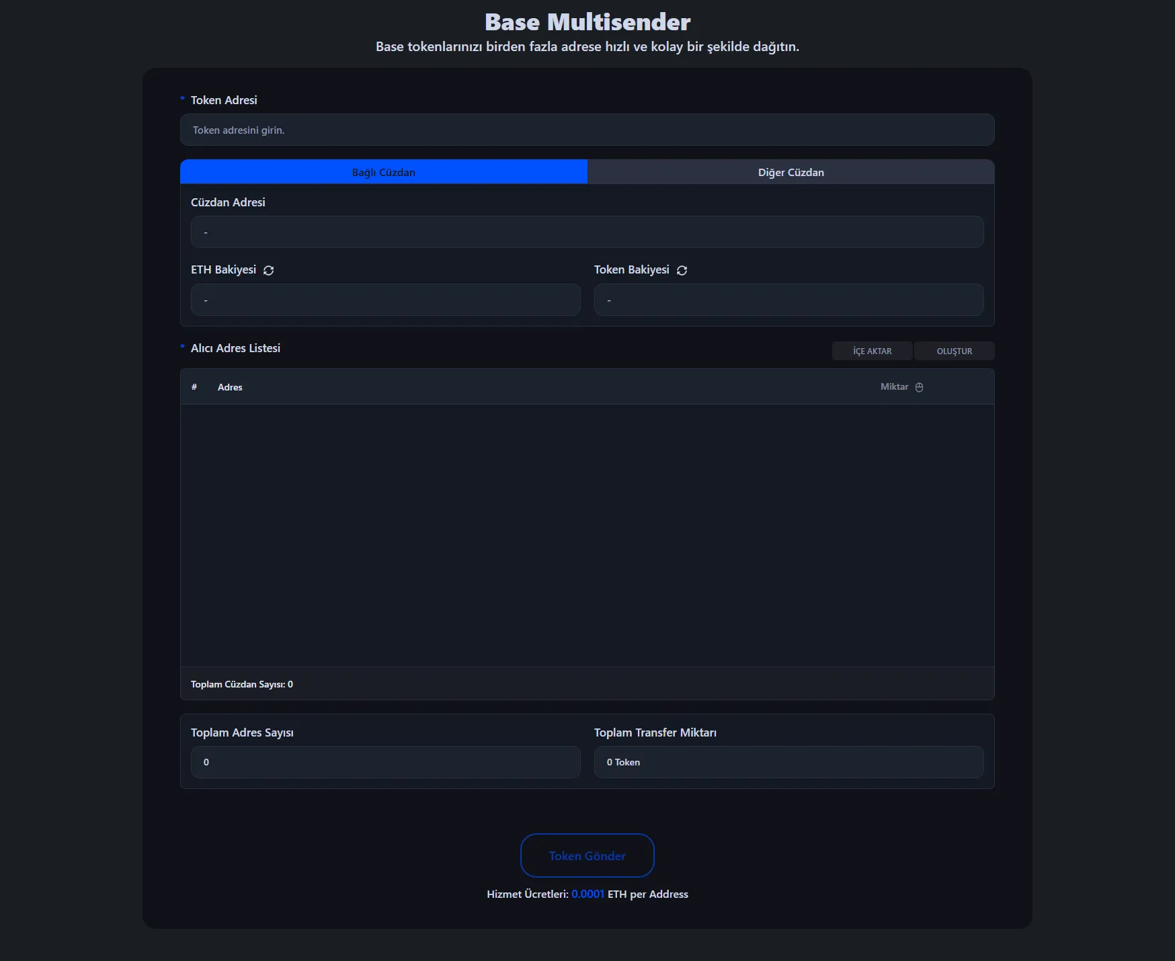Refresh the Token Bakiyesi balance
Image resolution: width=1175 pixels, height=961 pixels.
coord(682,270)
